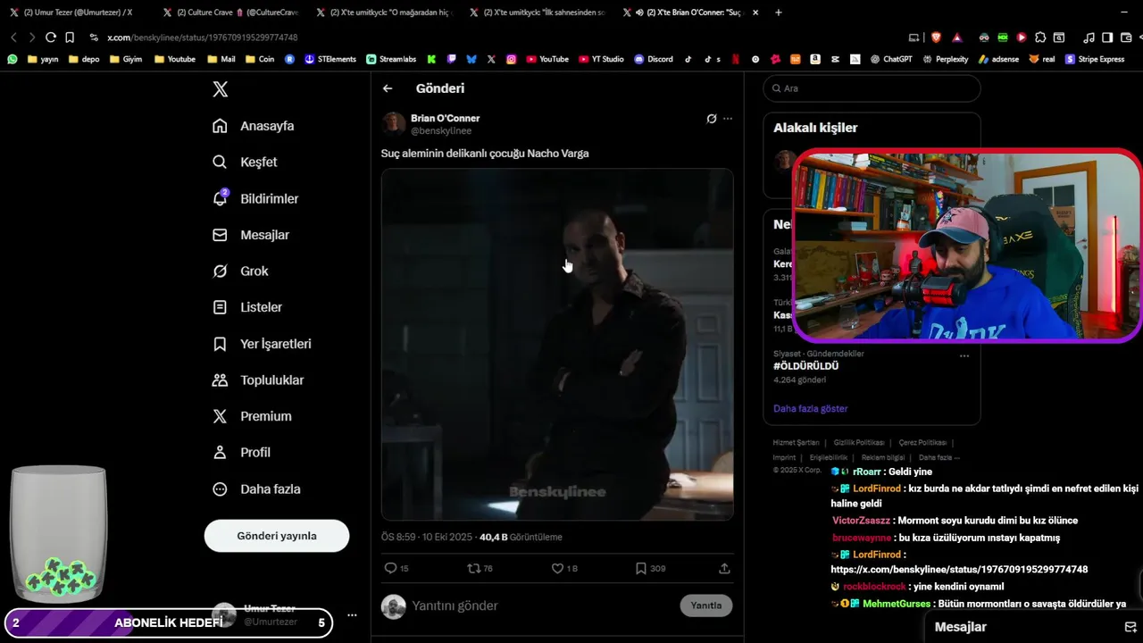Close the Brian O'Conner tab

click(x=755, y=13)
